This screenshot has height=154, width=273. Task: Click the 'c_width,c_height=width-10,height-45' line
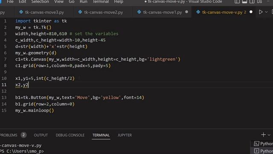[x=60, y=40]
